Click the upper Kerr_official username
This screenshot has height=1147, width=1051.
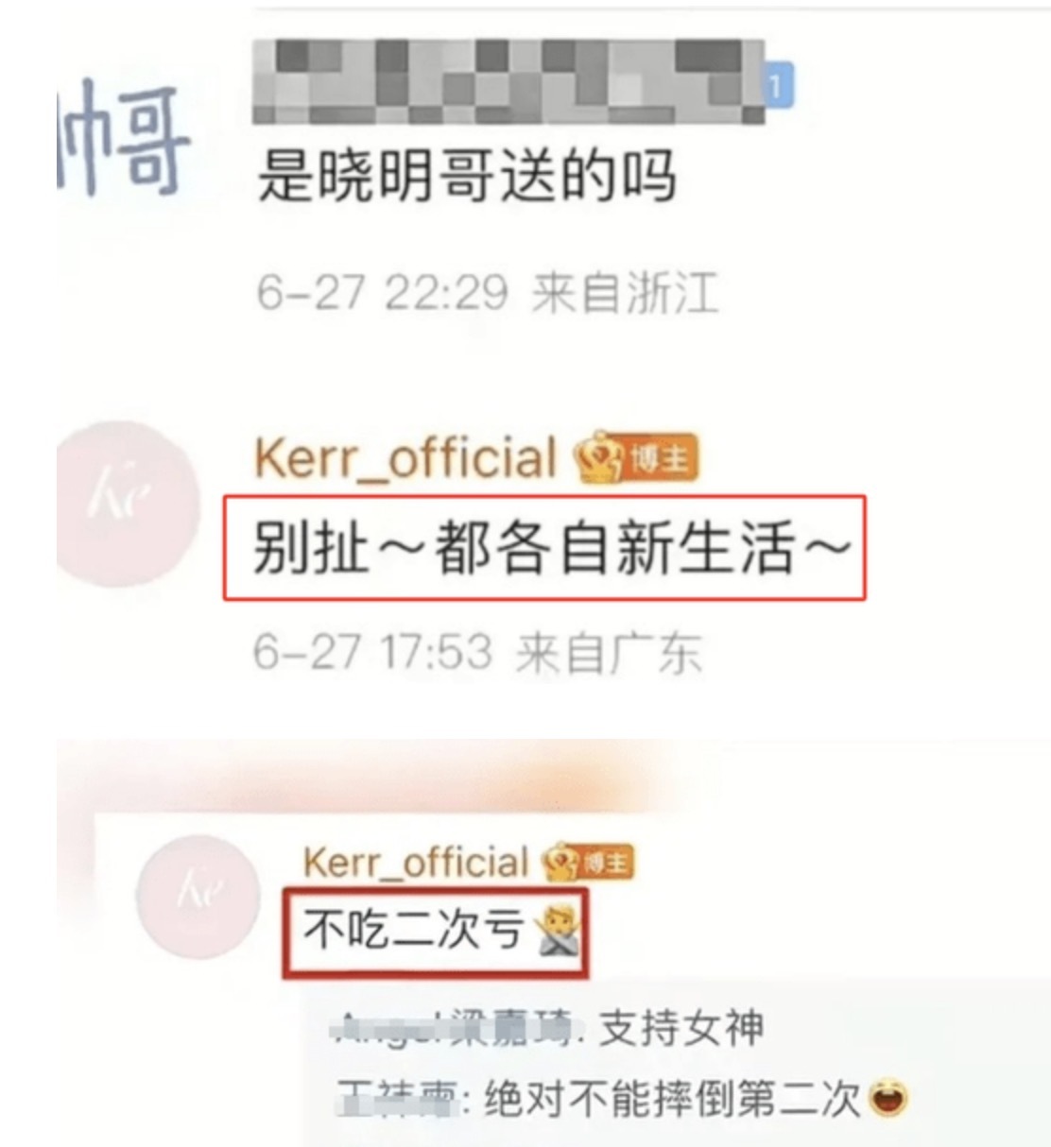click(x=405, y=458)
